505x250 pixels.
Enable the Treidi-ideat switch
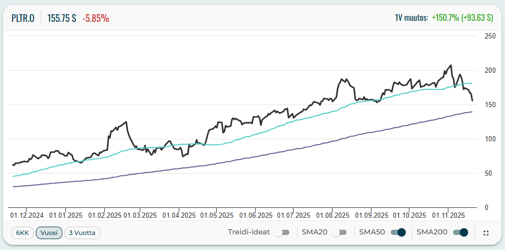tap(282, 233)
